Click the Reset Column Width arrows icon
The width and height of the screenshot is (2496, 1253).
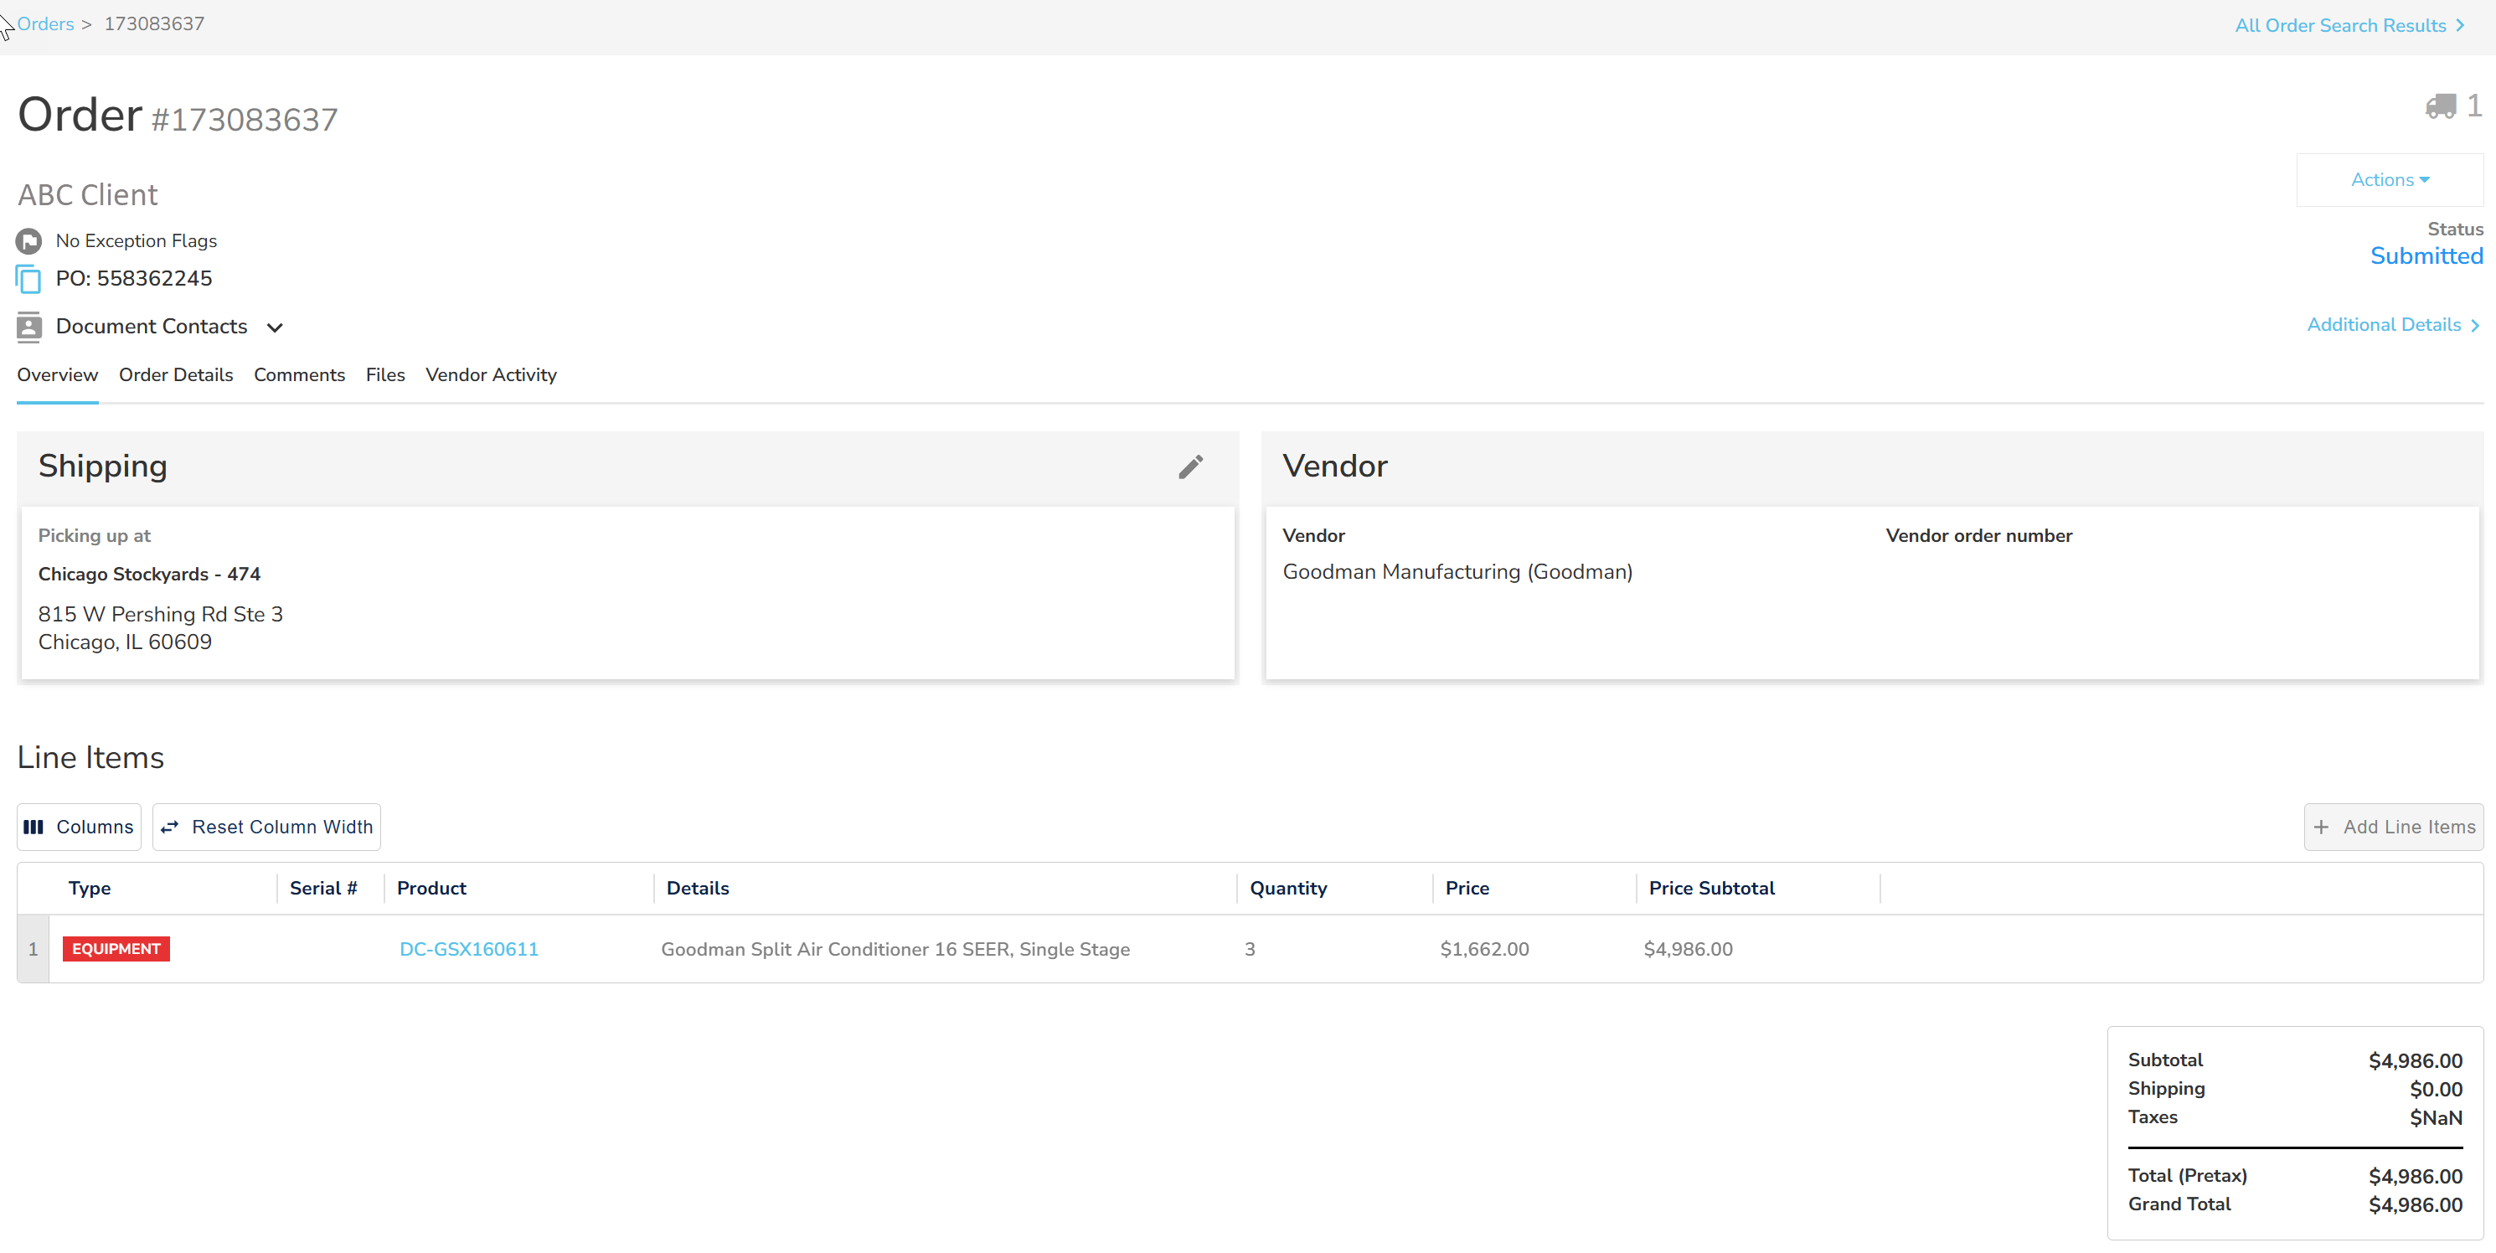(x=169, y=827)
